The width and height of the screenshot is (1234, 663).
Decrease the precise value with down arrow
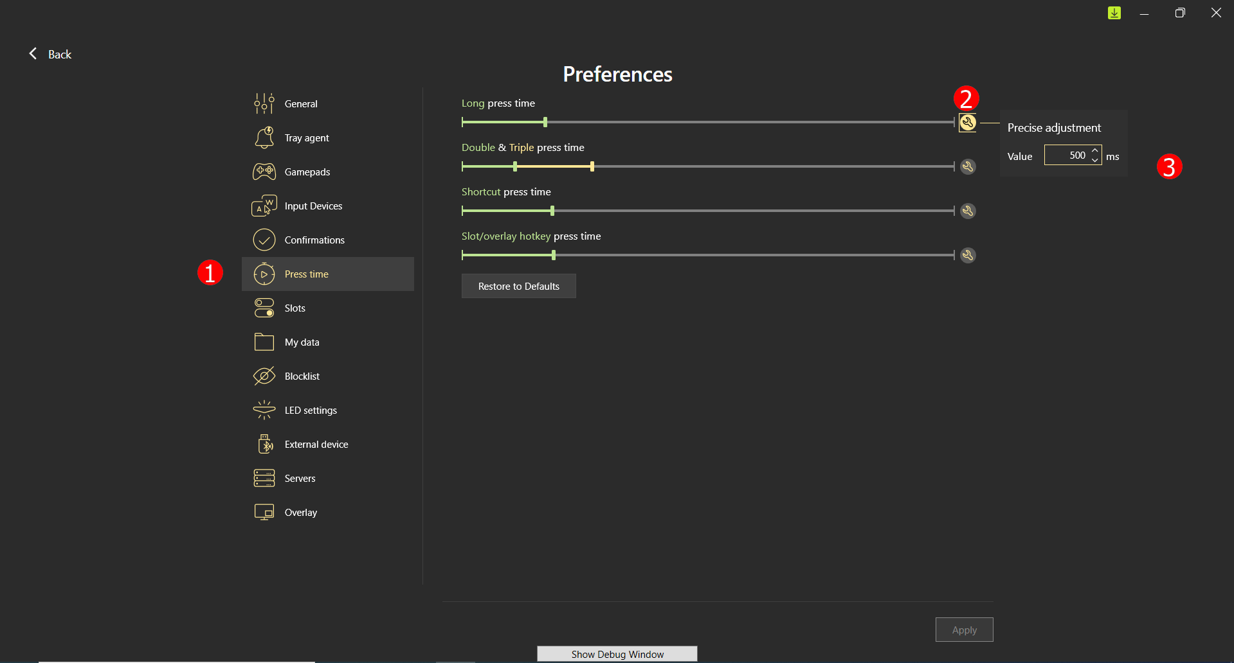(x=1094, y=160)
